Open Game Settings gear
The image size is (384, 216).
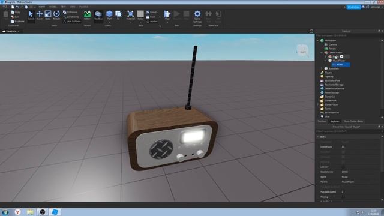197,17
